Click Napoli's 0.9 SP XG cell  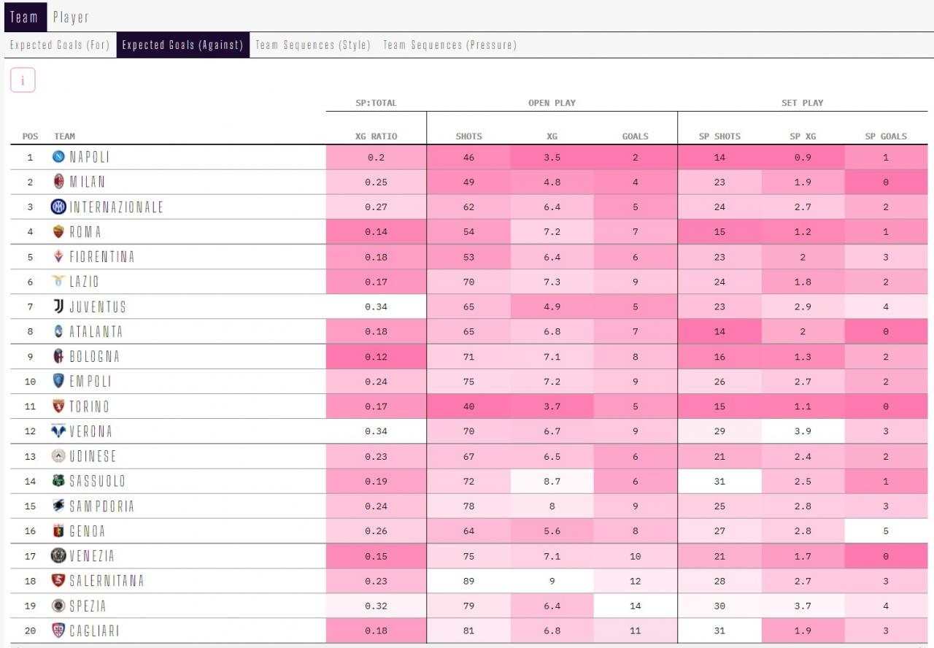[803, 157]
